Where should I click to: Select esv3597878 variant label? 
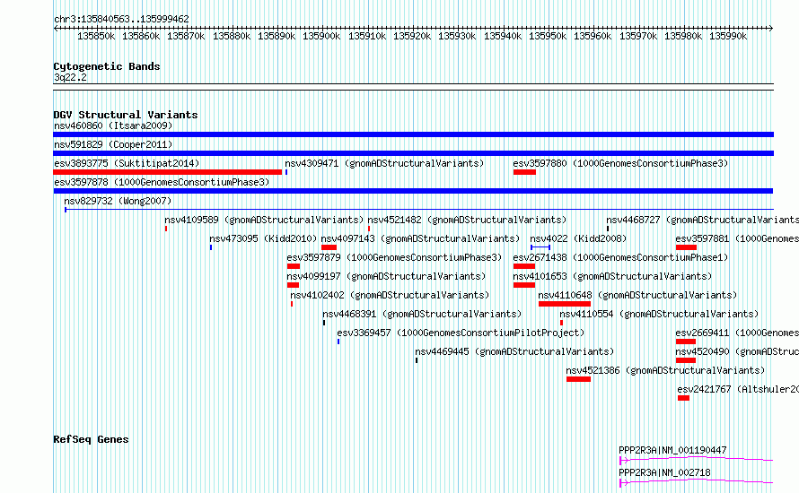(162, 182)
